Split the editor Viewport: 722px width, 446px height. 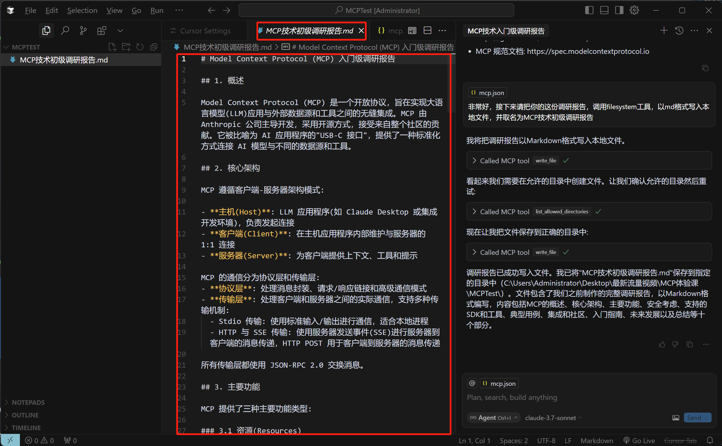pyautogui.click(x=427, y=31)
